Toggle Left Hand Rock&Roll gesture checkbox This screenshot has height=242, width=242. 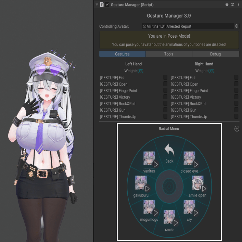(165, 103)
